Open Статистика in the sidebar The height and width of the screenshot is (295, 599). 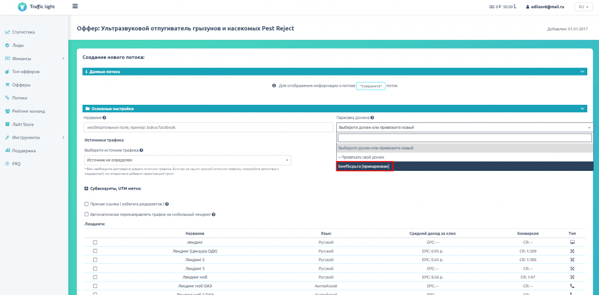(23, 32)
